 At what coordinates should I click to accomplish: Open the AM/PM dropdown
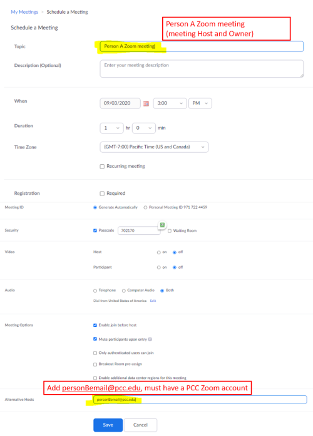coord(200,103)
